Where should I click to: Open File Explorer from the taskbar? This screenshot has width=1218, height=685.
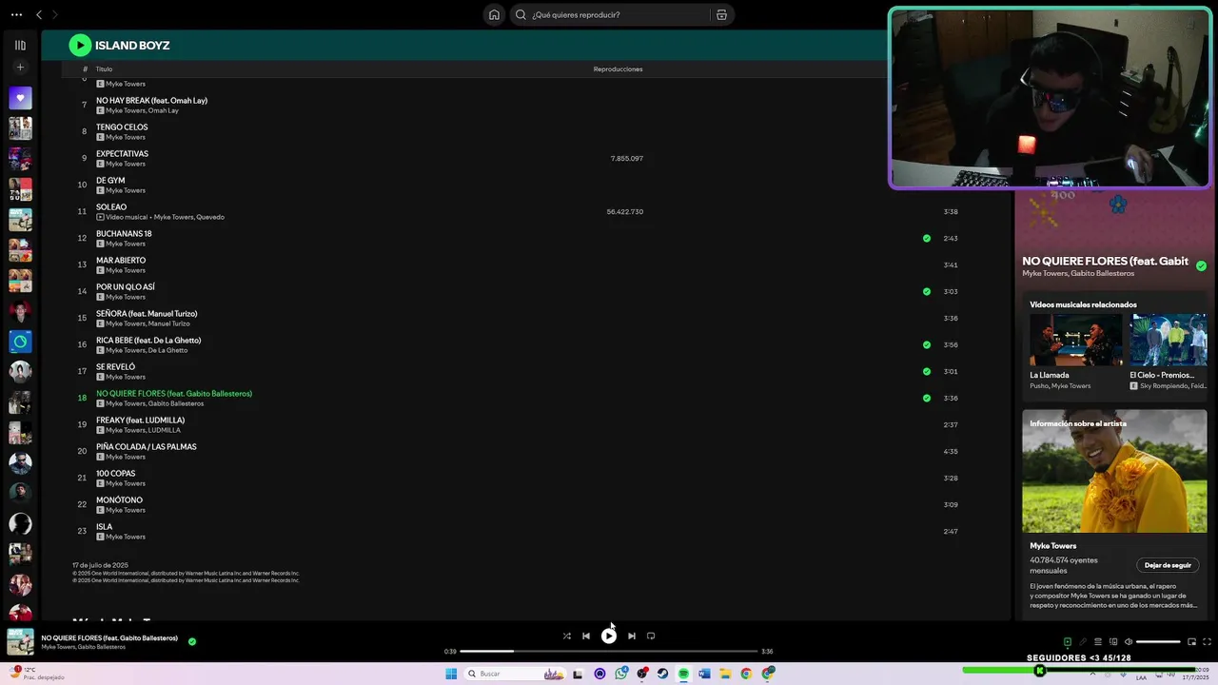(725, 674)
